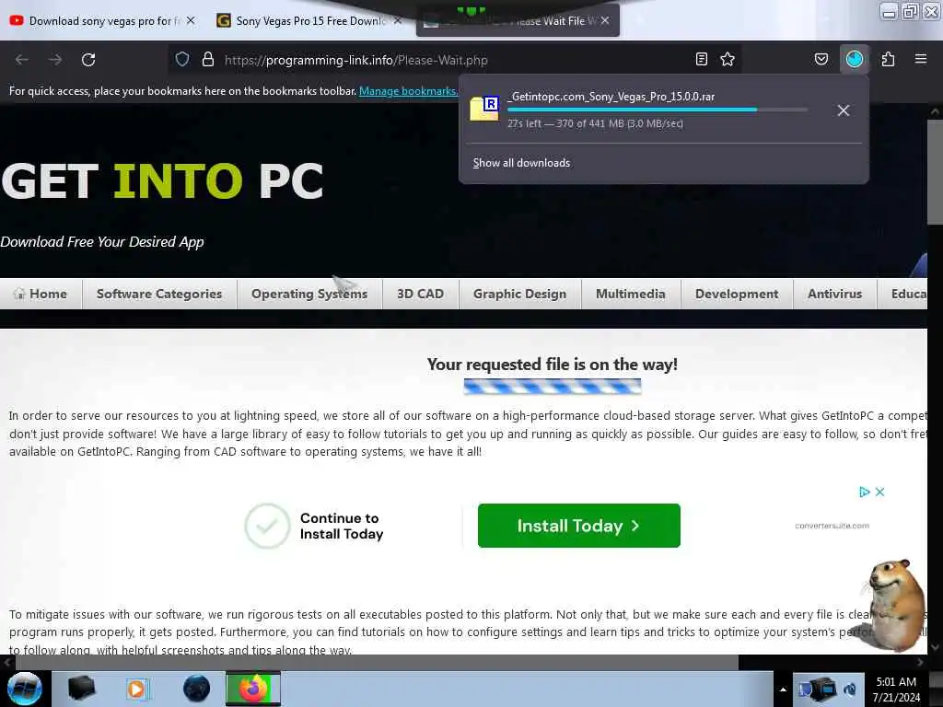
Task: Click the green Install Today button
Action: tap(578, 526)
